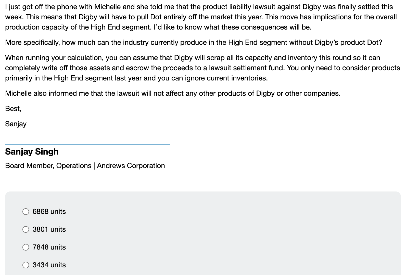406x275 pixels.
Task: Select the word Digby in first paragraph
Action: tap(312, 7)
